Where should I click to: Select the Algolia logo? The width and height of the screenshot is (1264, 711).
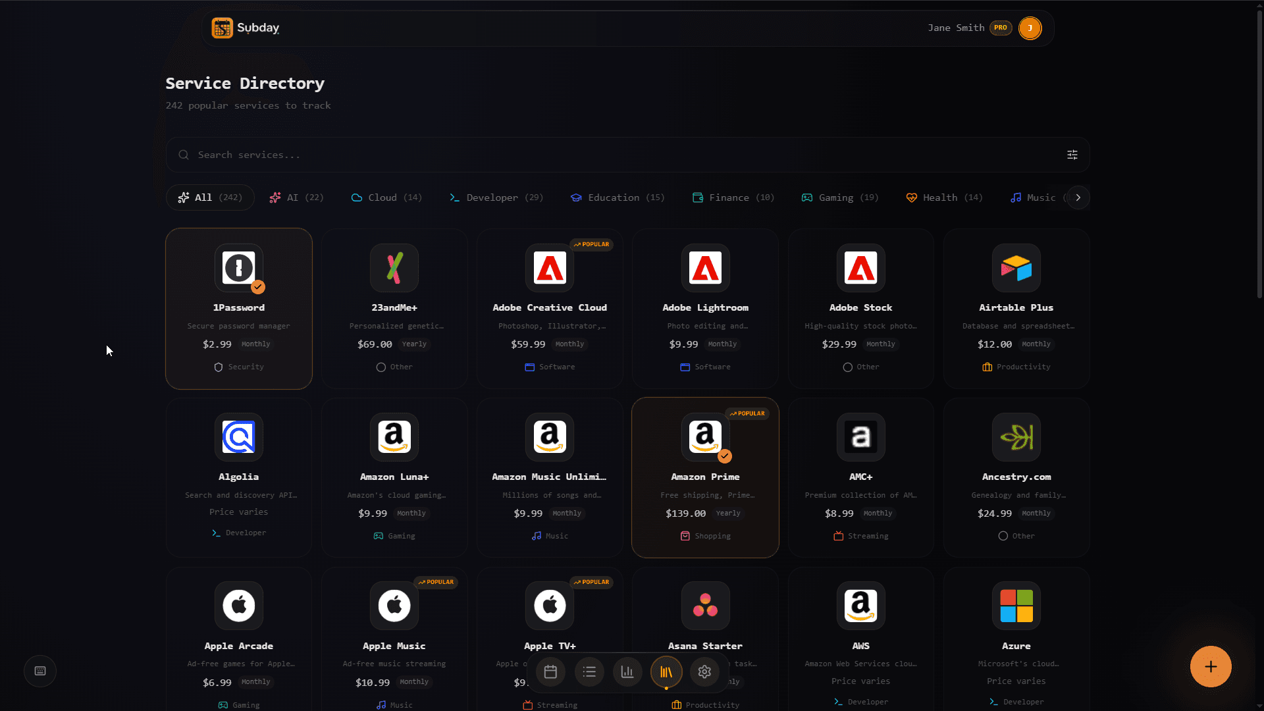click(239, 437)
